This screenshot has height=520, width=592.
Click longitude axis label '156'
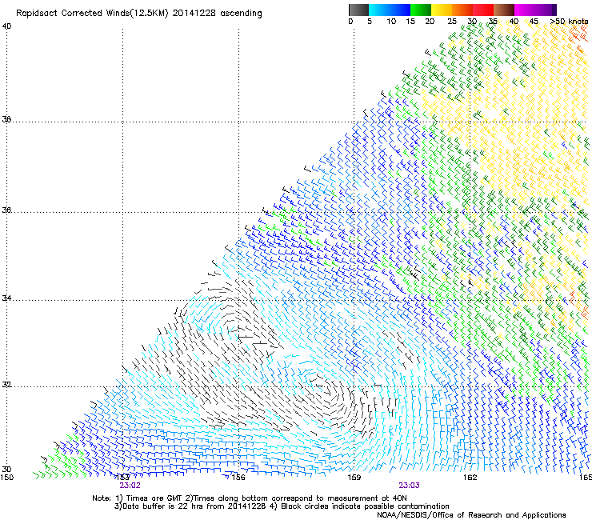click(x=238, y=478)
